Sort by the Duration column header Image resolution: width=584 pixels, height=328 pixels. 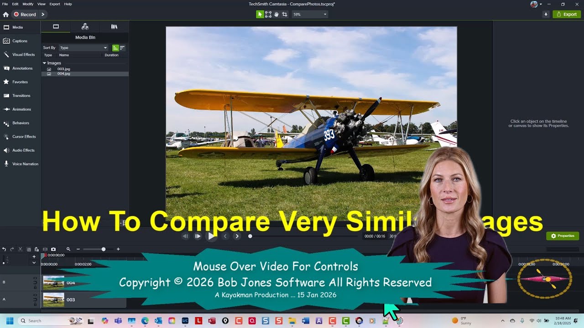click(111, 55)
